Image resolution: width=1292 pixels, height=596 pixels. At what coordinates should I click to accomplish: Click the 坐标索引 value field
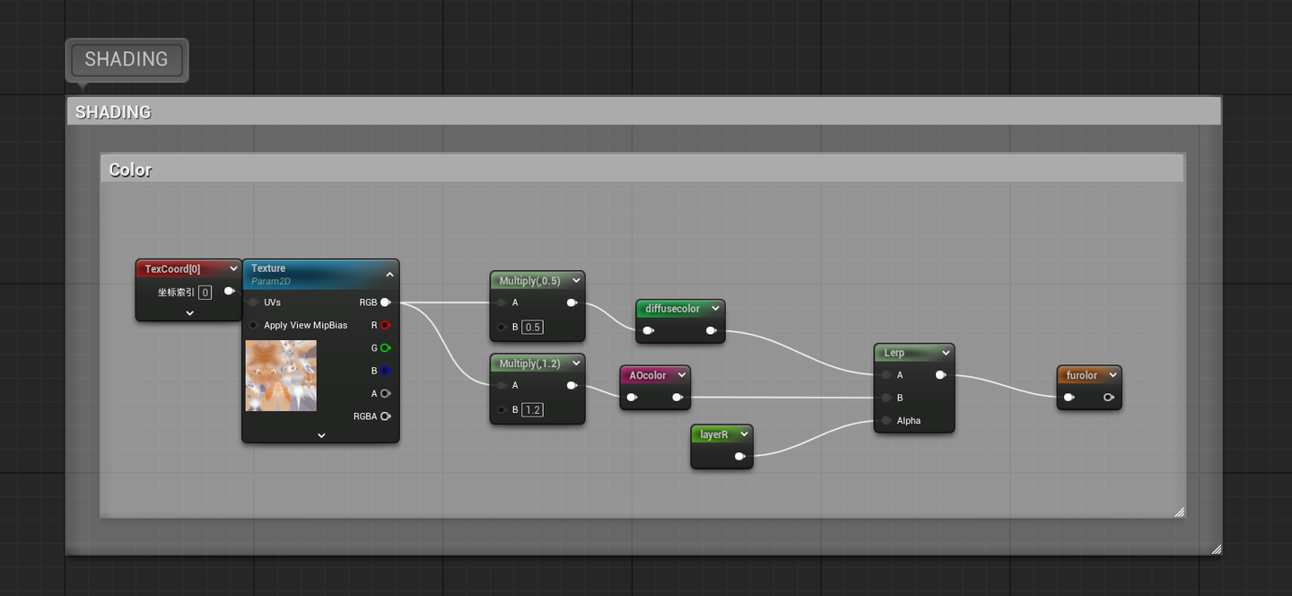click(205, 292)
